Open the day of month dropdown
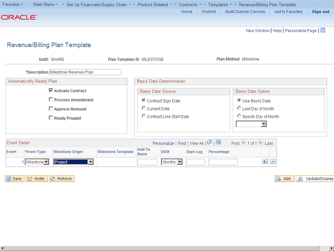 tap(251, 124)
